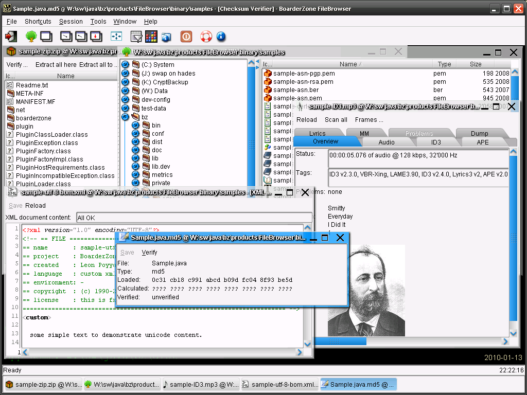
Task: Open the Session menu
Action: (x=71, y=22)
